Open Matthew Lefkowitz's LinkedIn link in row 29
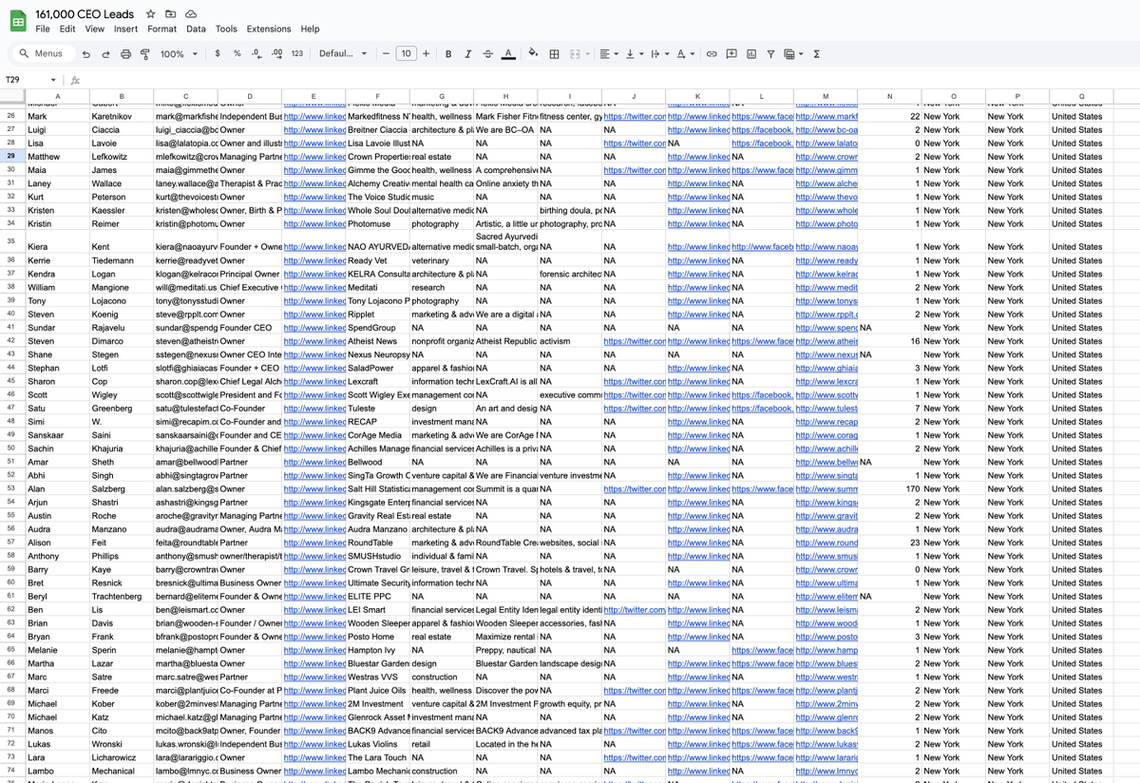The height and width of the screenshot is (783, 1140). click(313, 157)
